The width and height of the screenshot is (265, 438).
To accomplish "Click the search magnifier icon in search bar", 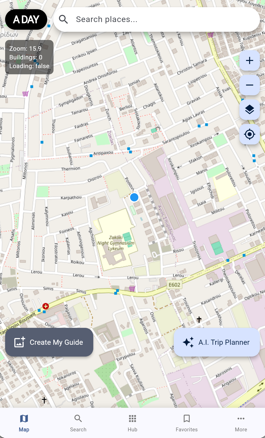I will 63,19.
